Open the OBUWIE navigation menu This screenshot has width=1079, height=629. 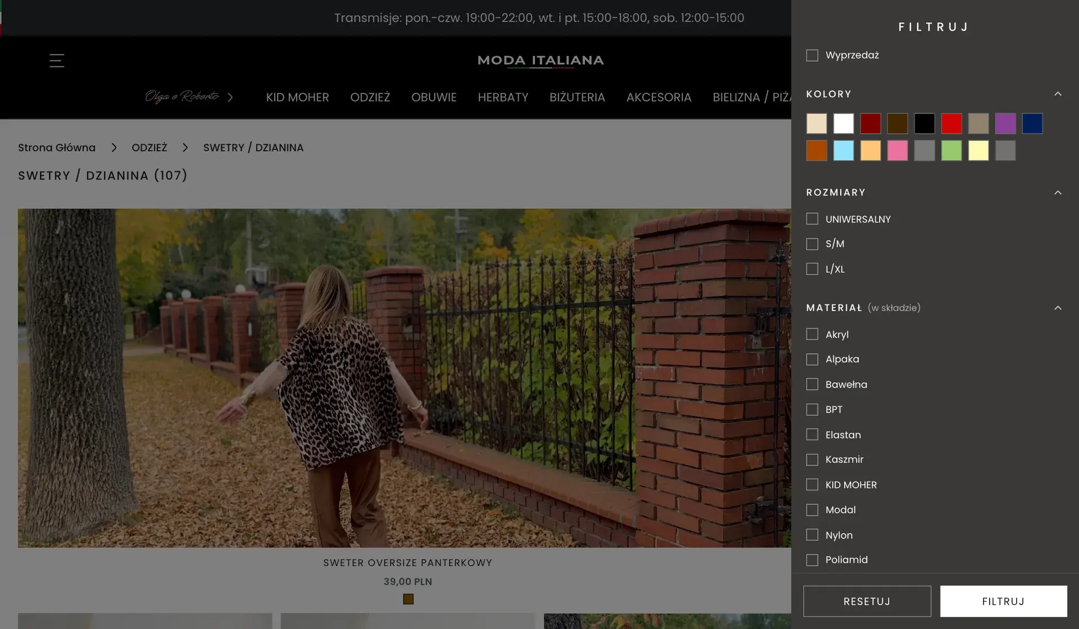(x=434, y=97)
